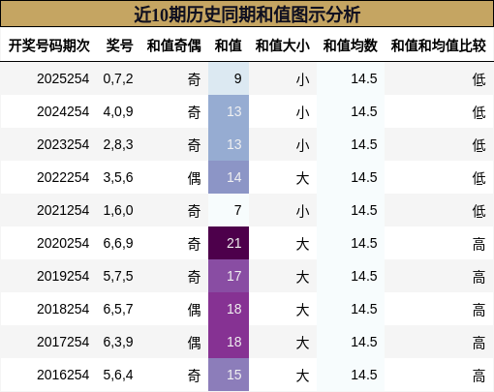Image resolution: width=494 pixels, height=392 pixels.
Task: Select winning numbers 3,5,6
Action: point(118,178)
